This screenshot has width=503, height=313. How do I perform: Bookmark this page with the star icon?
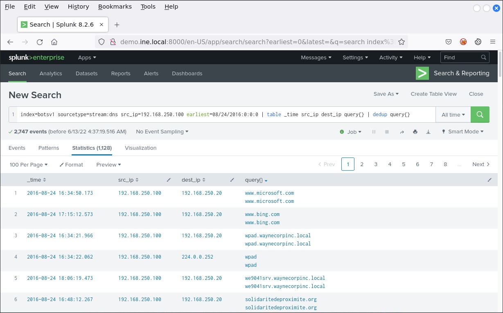[401, 42]
